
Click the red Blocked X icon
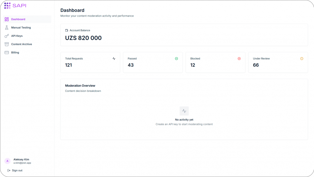coord(239,58)
